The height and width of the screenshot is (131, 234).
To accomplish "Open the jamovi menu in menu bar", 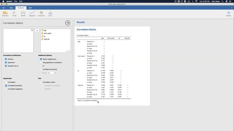I will (9, 1).
